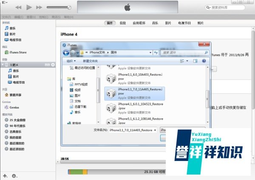
Task: Open the iTunes window menu icon
Action: (x=4, y=2)
